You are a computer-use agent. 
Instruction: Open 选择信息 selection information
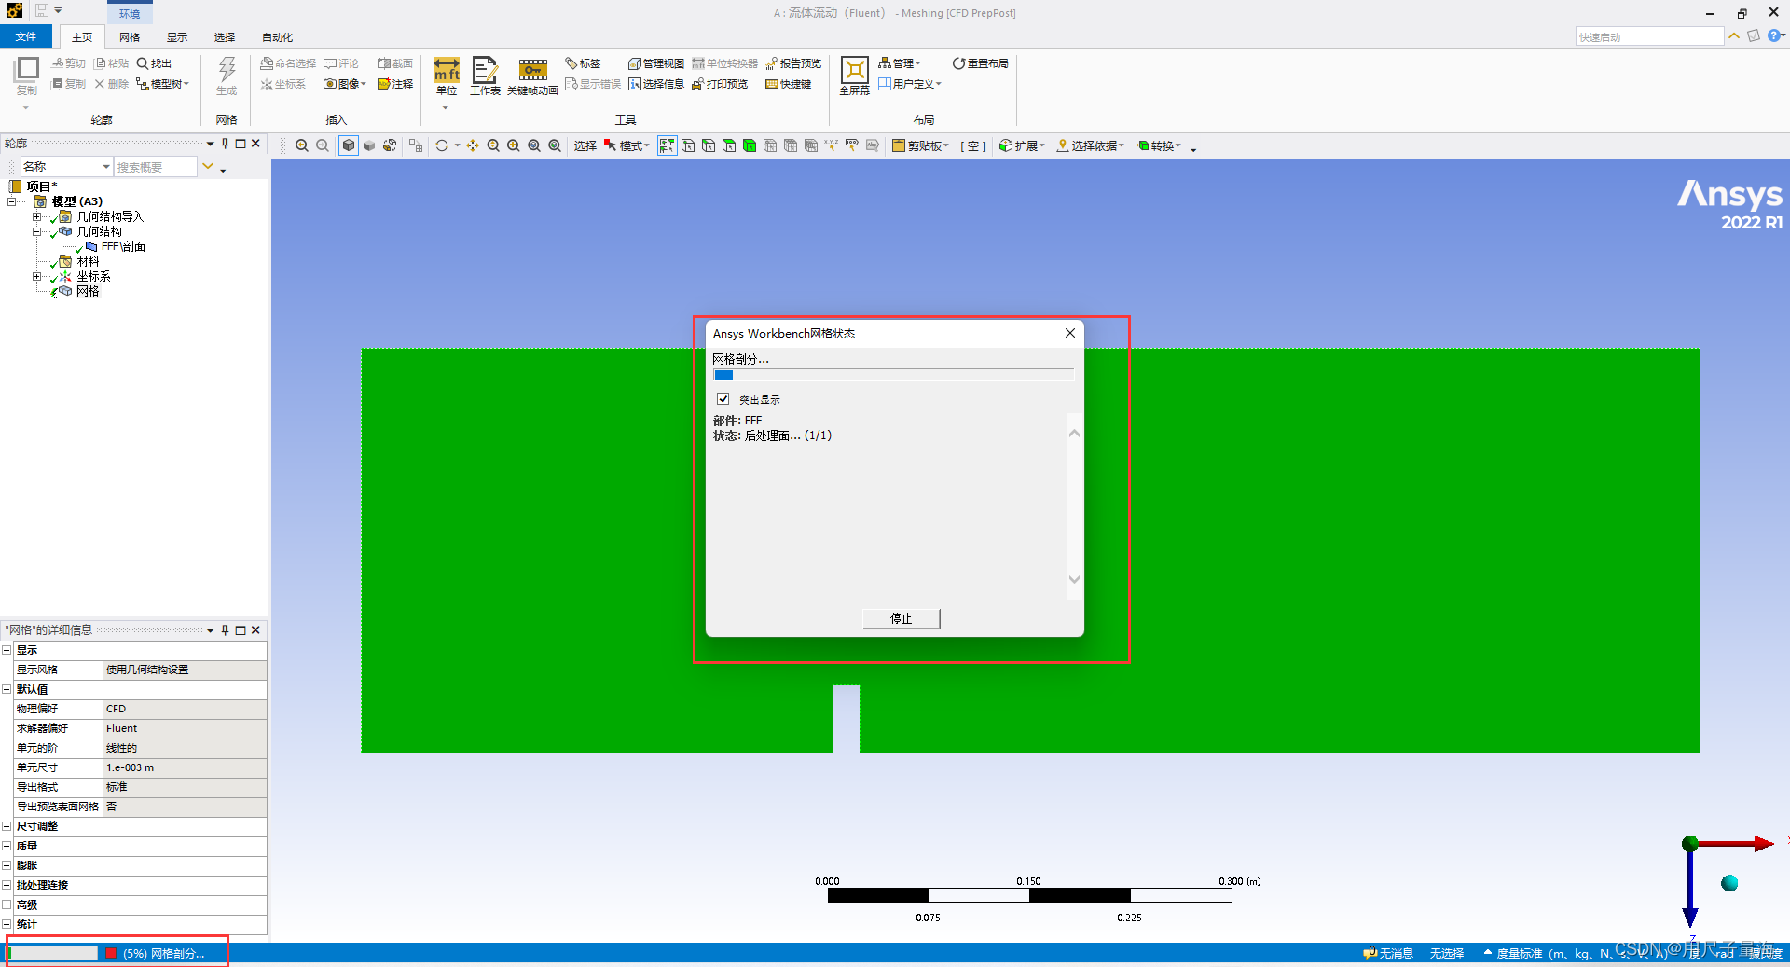tap(656, 84)
